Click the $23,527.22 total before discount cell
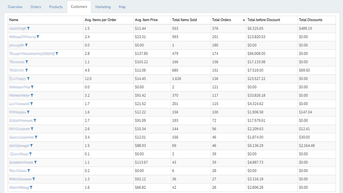This screenshot has width=343, height=193. click(x=272, y=79)
